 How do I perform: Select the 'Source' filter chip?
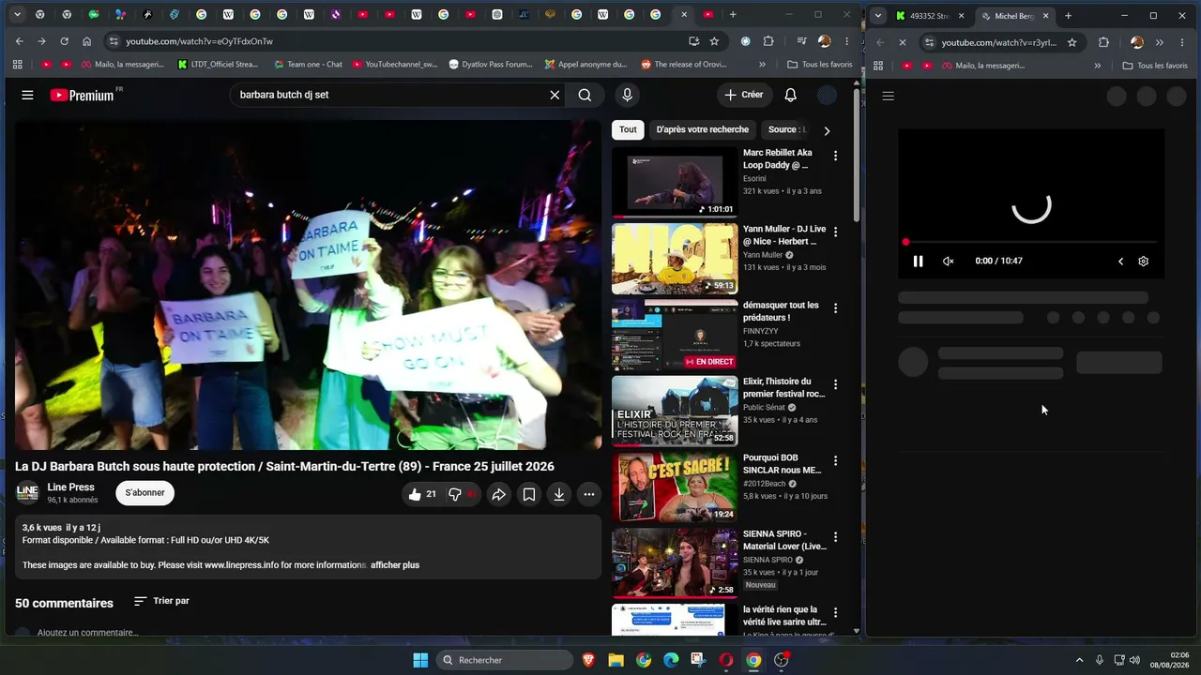[x=786, y=129]
